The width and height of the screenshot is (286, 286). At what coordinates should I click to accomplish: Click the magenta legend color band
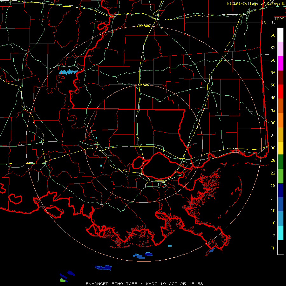click(x=281, y=63)
